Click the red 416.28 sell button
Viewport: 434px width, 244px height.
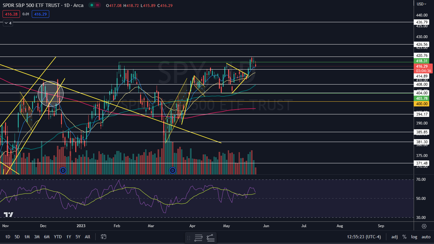11,14
